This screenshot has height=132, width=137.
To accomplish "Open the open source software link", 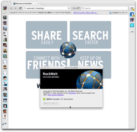I will pyautogui.click(x=56, y=95).
